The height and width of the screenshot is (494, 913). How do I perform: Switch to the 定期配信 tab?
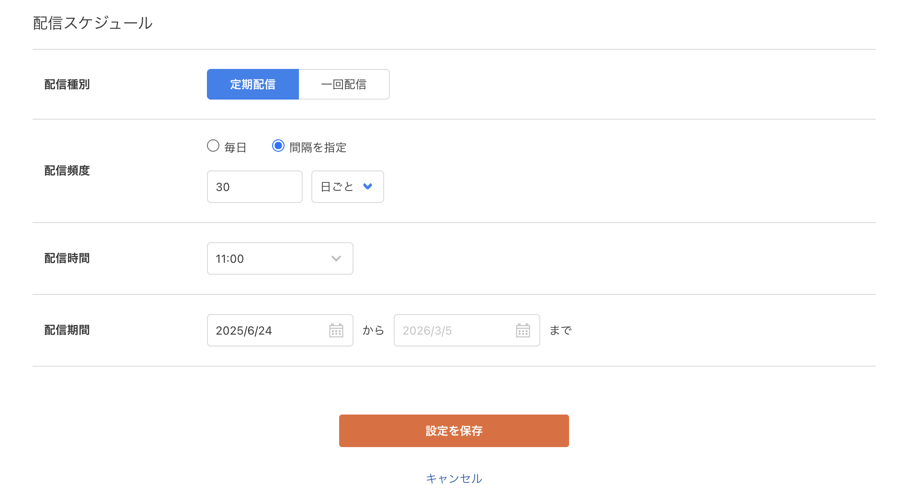pos(253,84)
